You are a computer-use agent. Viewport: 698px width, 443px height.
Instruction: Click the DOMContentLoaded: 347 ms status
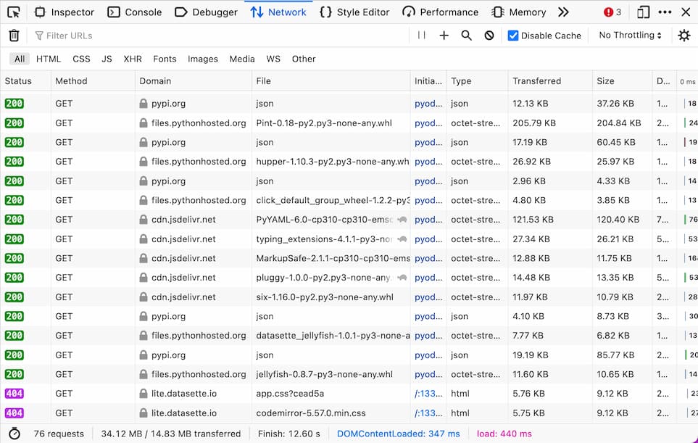point(399,434)
